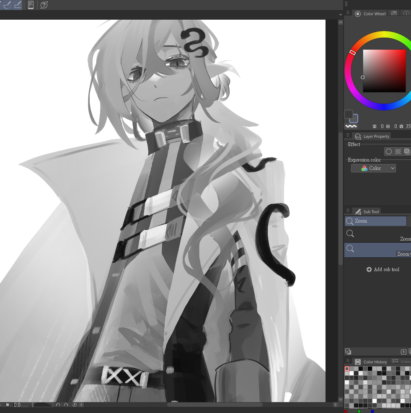Open the Sub Tool panel menu
The height and width of the screenshot is (413, 411).
click(348, 210)
